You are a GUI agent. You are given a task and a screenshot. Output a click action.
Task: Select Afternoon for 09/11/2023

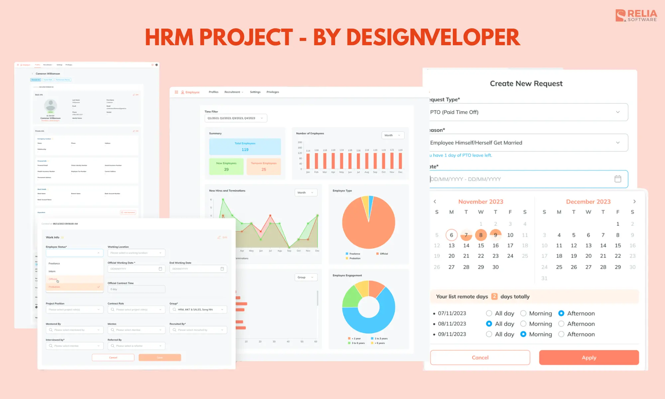pyautogui.click(x=561, y=334)
